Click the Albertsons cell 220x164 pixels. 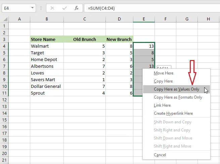(x=47, y=66)
